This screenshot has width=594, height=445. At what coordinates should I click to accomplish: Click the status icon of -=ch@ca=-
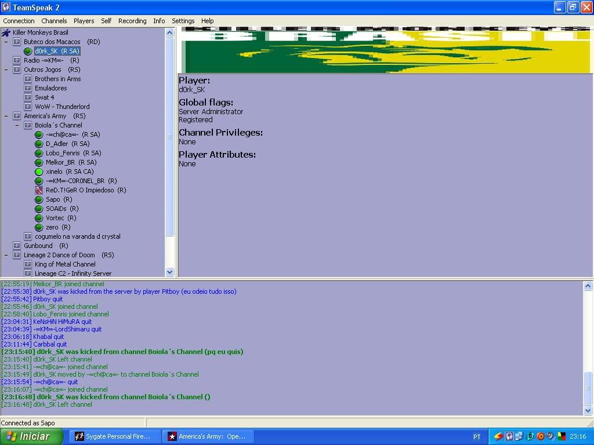coord(39,134)
